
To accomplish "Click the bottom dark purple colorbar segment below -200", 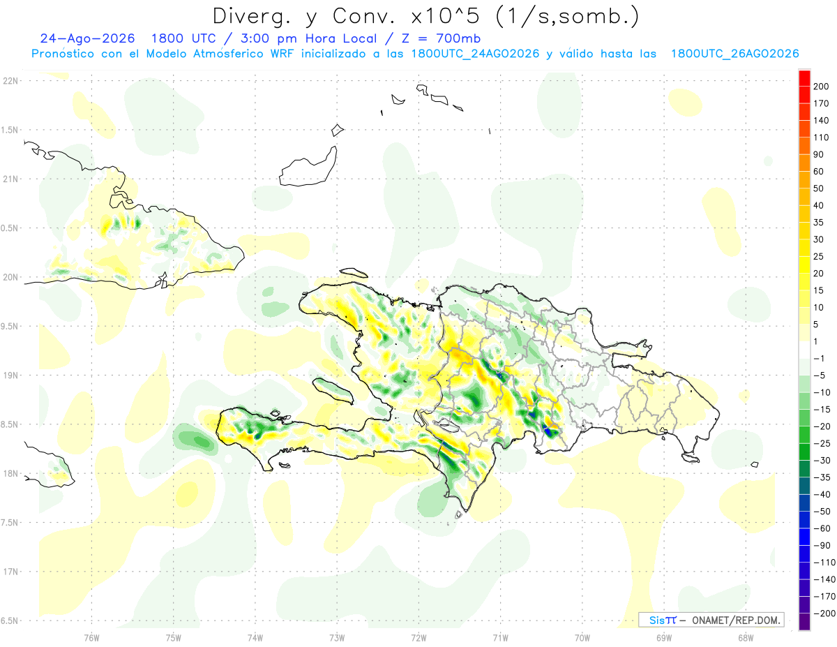I will (804, 621).
